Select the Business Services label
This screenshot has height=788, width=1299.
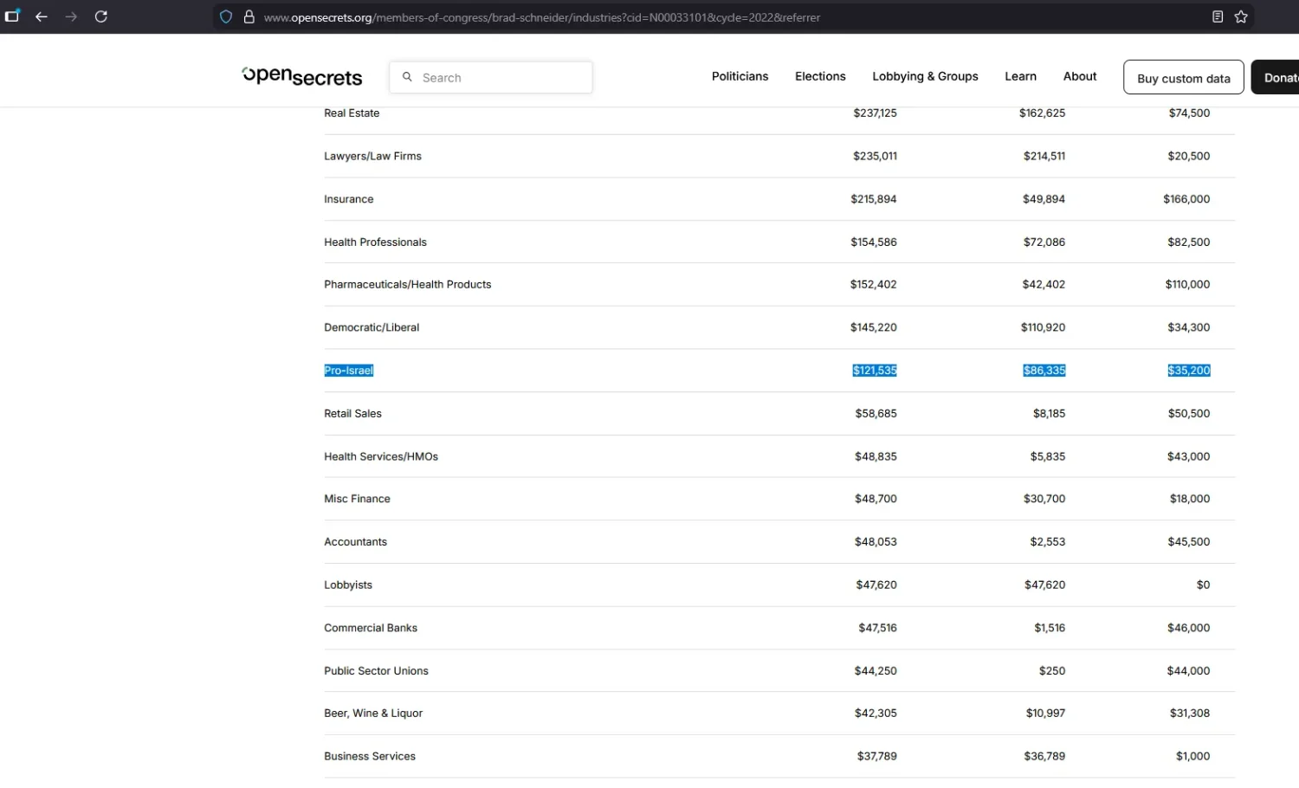pos(370,757)
